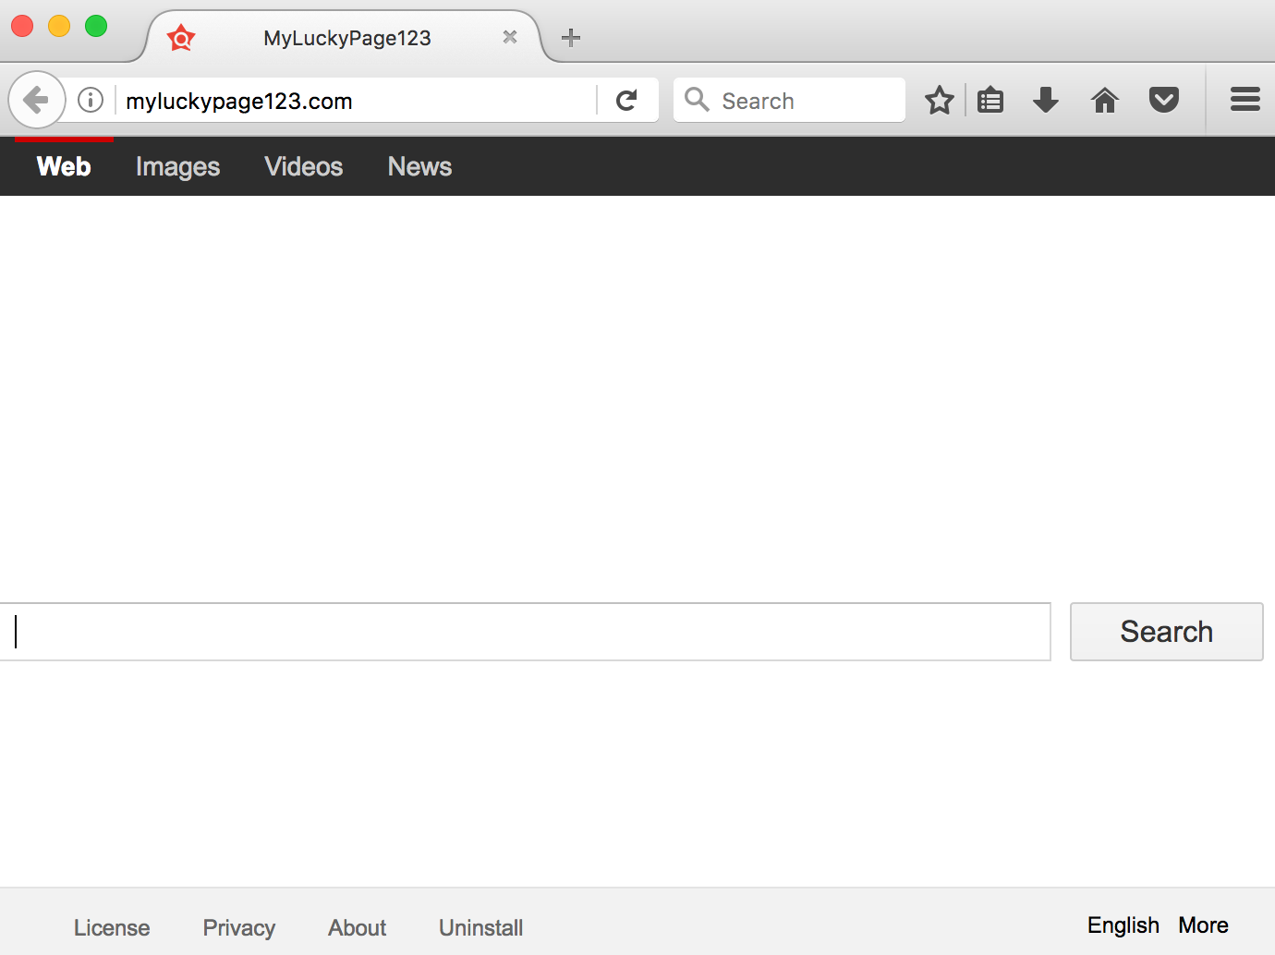This screenshot has height=955, width=1275.
Task: Switch to the Videos search tab
Action: tap(303, 167)
